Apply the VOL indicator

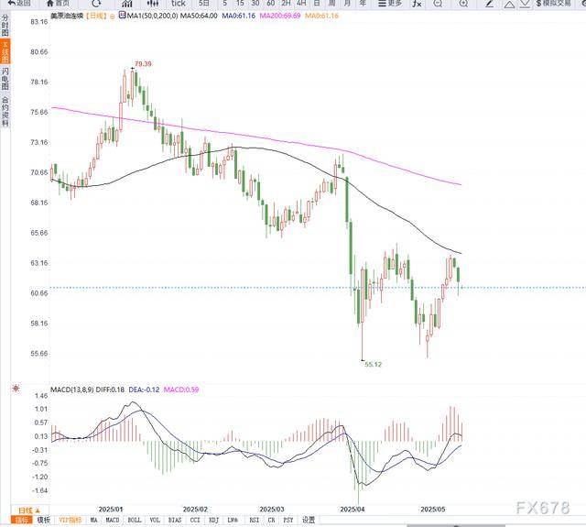point(155,520)
